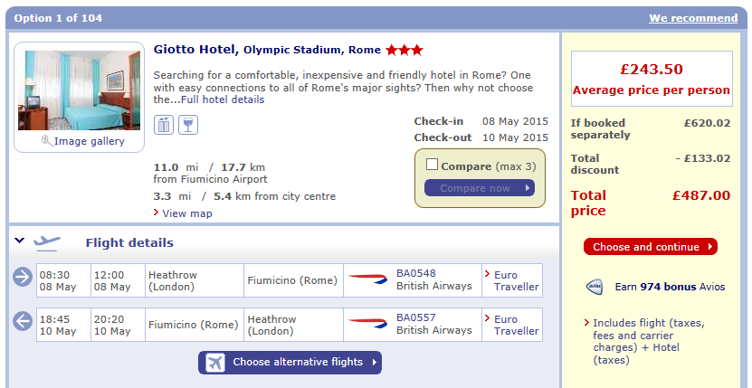Viewport: 752px width, 388px height.
Task: Open the View map link
Action: coord(186,213)
